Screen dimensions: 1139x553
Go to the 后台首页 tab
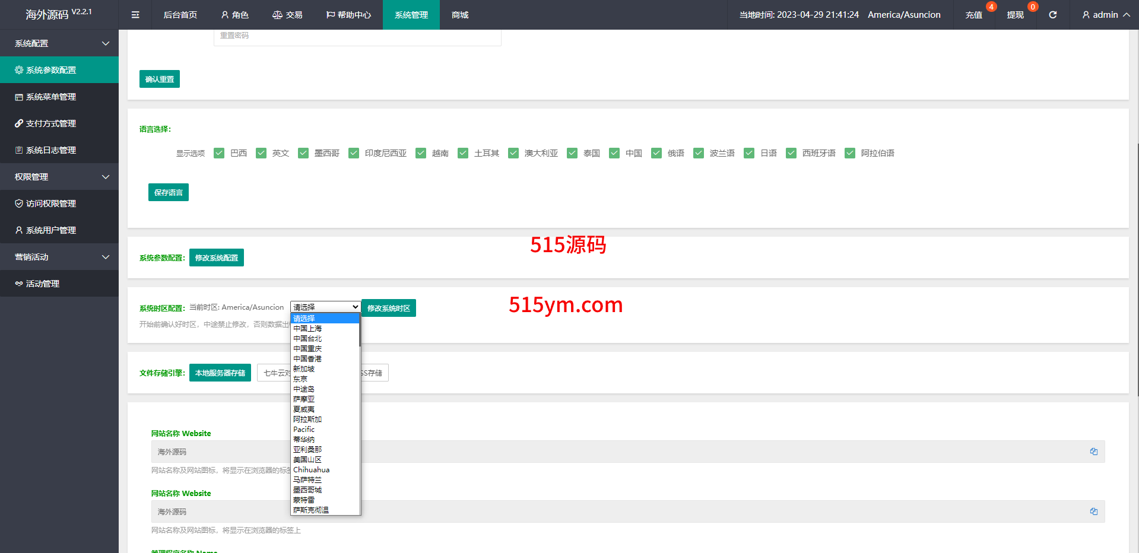pos(180,15)
